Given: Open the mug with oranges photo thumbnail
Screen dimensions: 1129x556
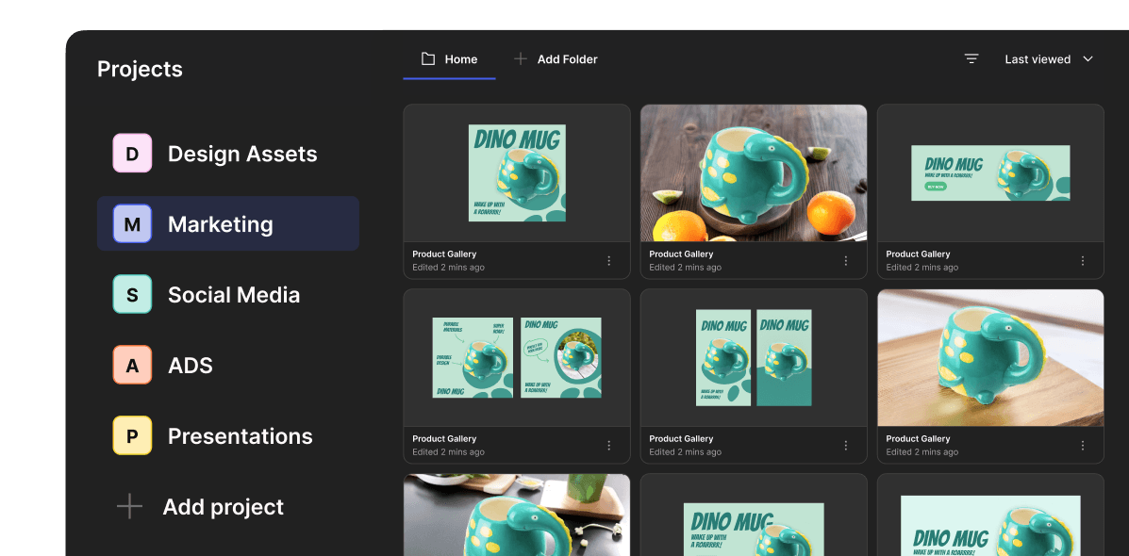Looking at the screenshot, I should pyautogui.click(x=754, y=172).
